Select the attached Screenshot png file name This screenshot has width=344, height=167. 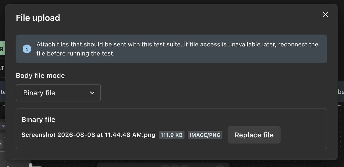click(88, 135)
